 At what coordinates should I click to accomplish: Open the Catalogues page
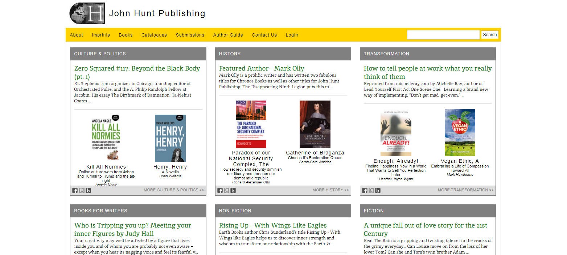point(154,35)
